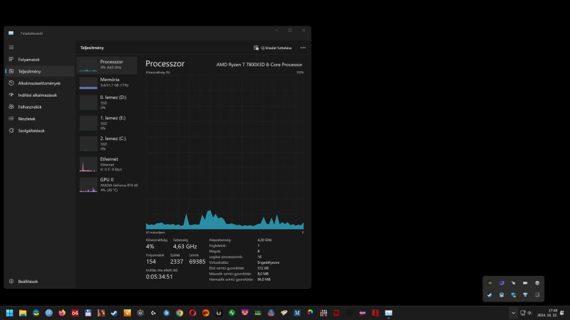The height and width of the screenshot is (320, 570).
Task: Click the 4,63 GHz speed value
Action: (185, 246)
